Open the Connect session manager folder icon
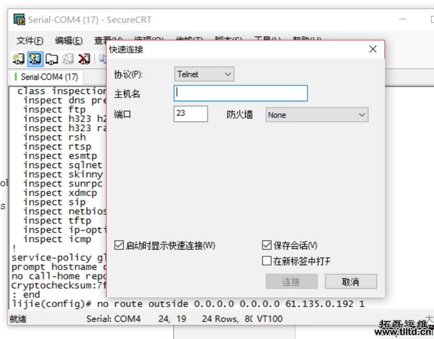434x339 pixels. pos(51,59)
